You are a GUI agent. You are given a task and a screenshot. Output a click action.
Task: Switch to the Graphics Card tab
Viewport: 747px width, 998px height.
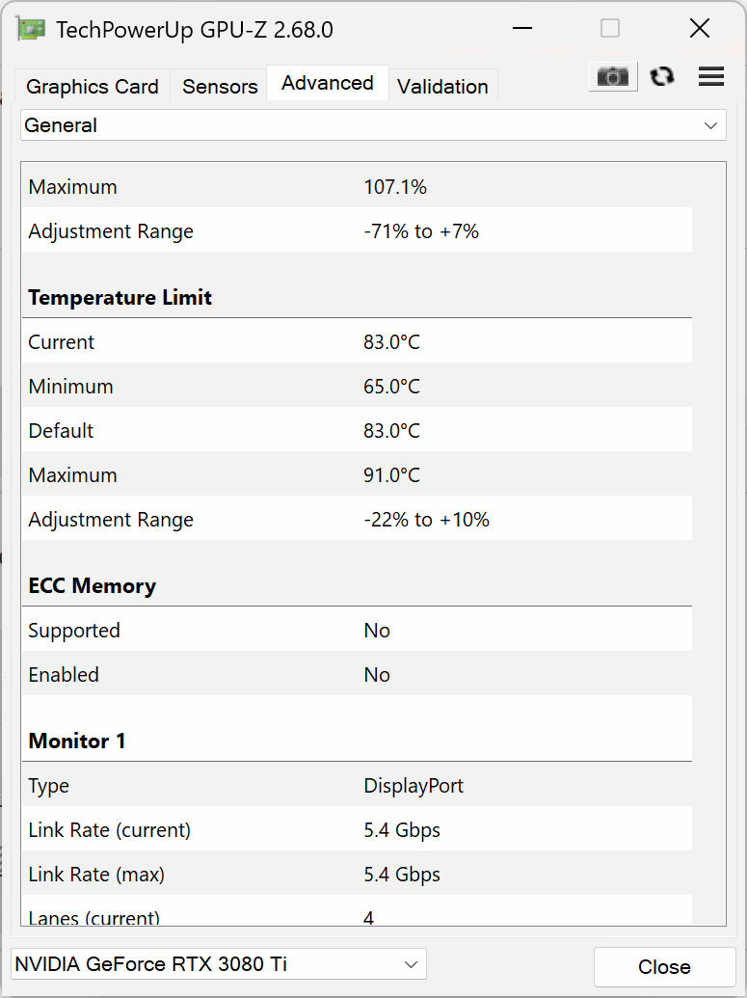[x=93, y=87]
